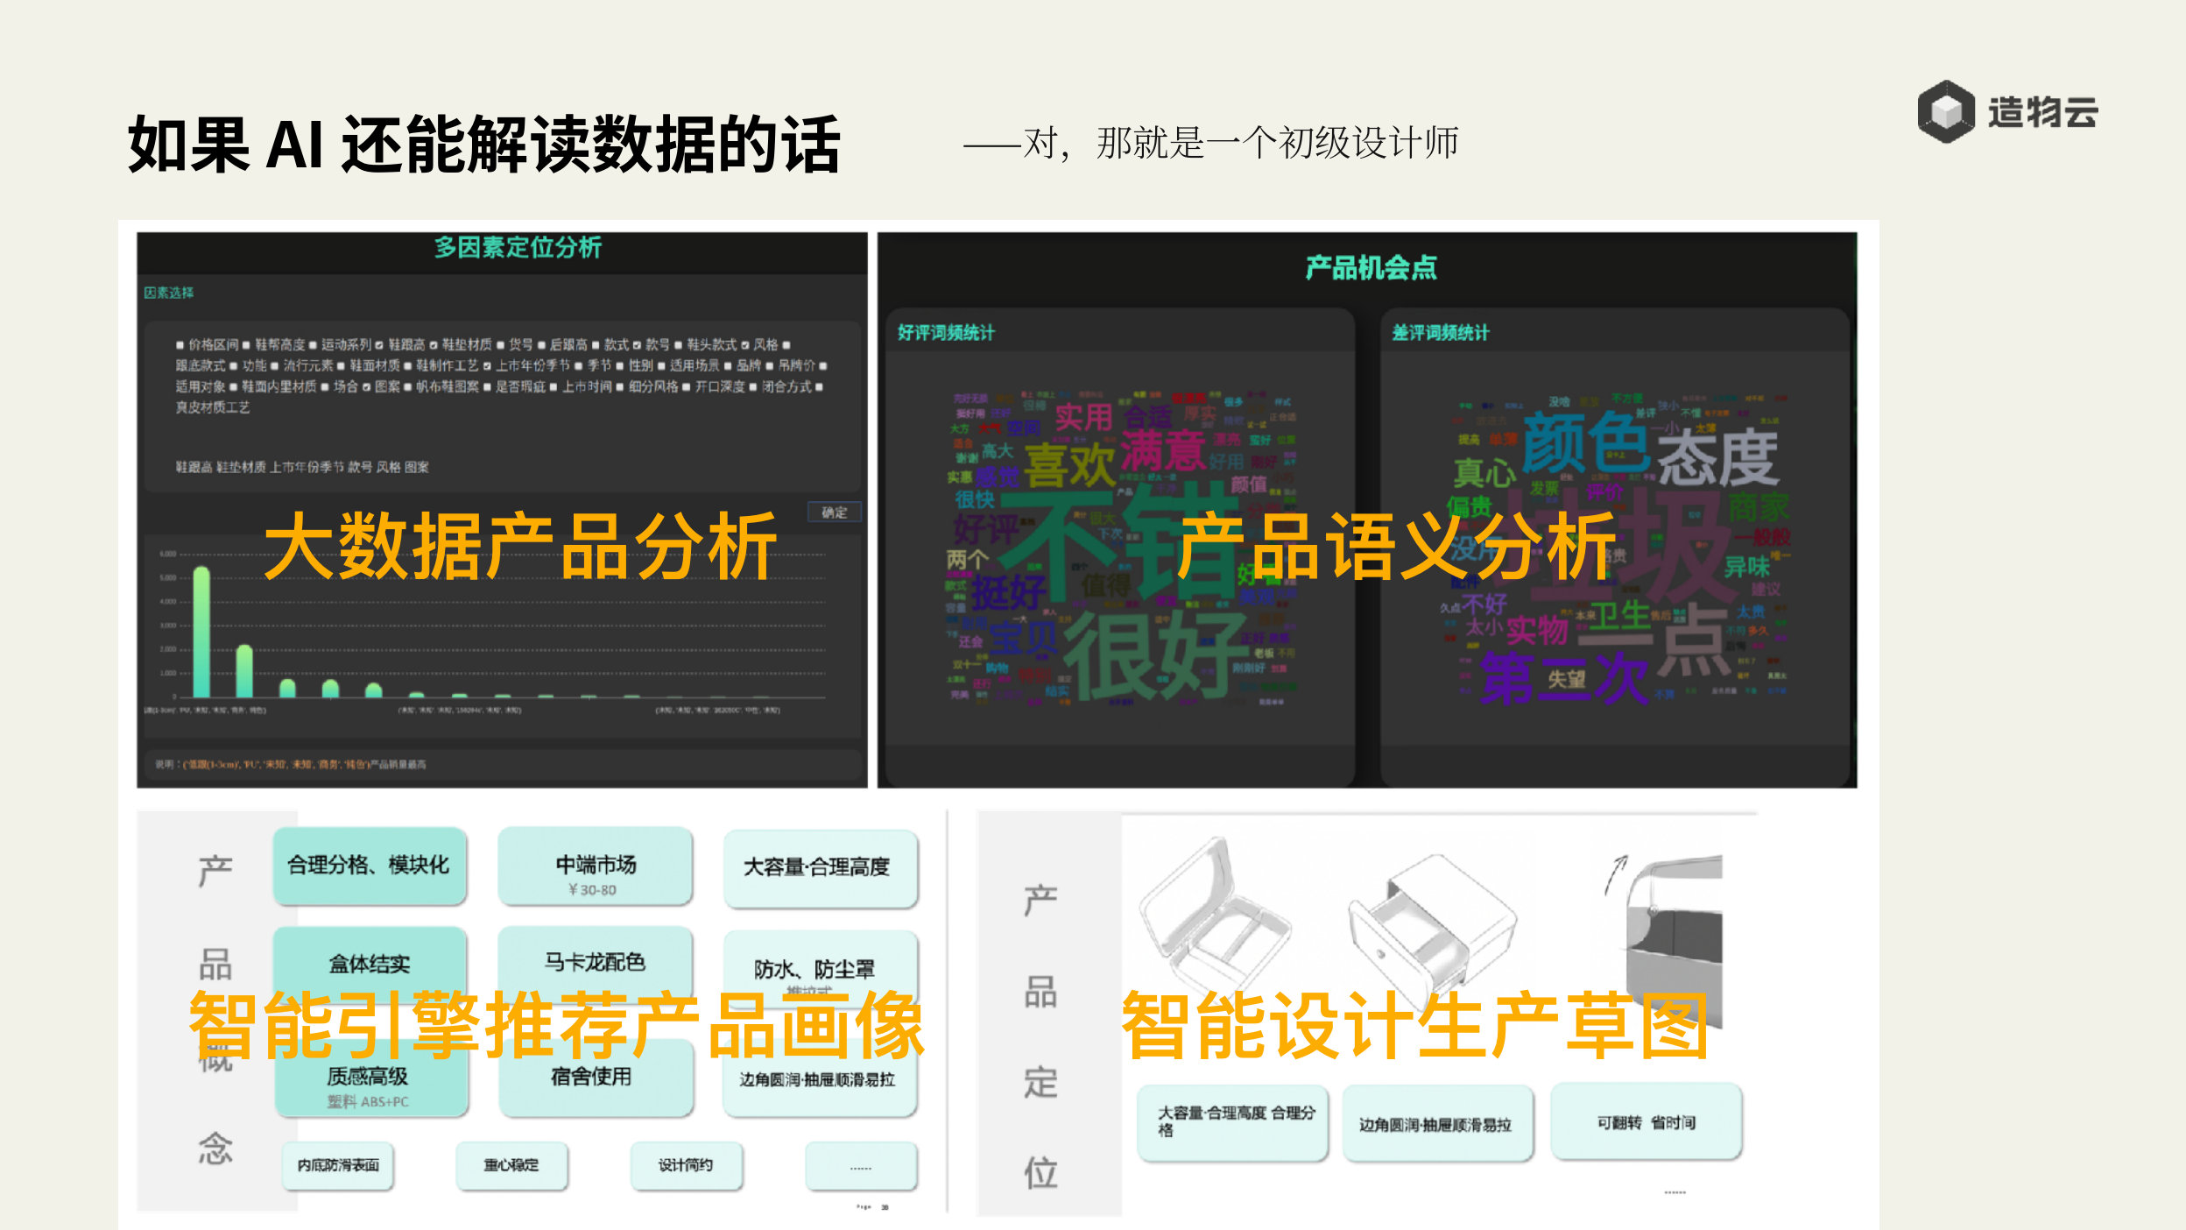
Task: Click the slide title 如果 AI 还能解读数据的话
Action: [x=484, y=144]
